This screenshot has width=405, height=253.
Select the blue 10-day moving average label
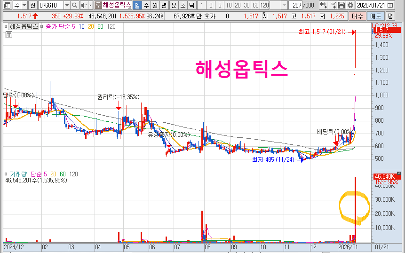(x=82, y=27)
